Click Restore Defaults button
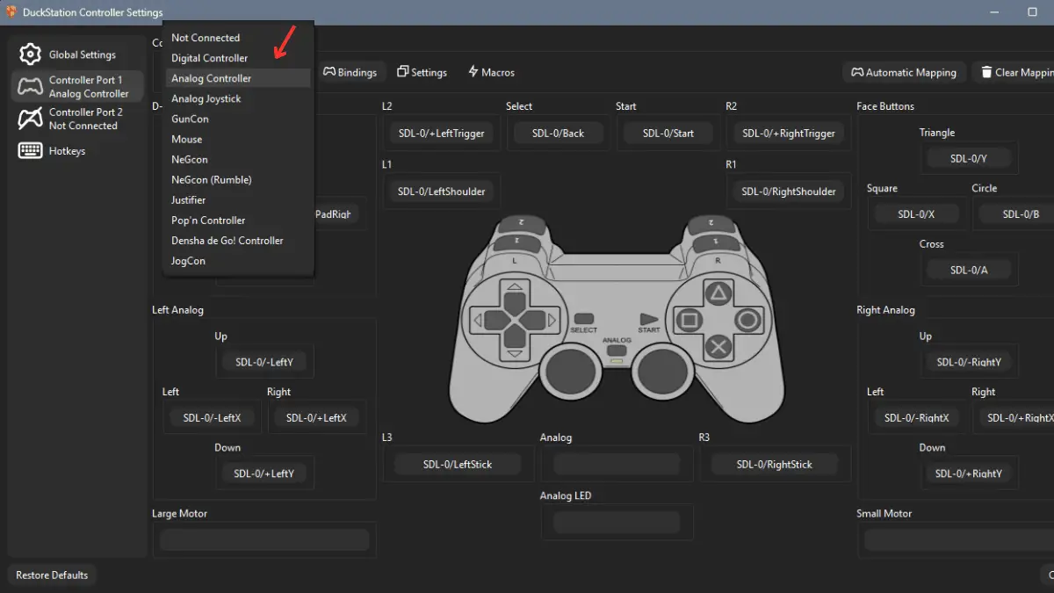 pyautogui.click(x=52, y=575)
